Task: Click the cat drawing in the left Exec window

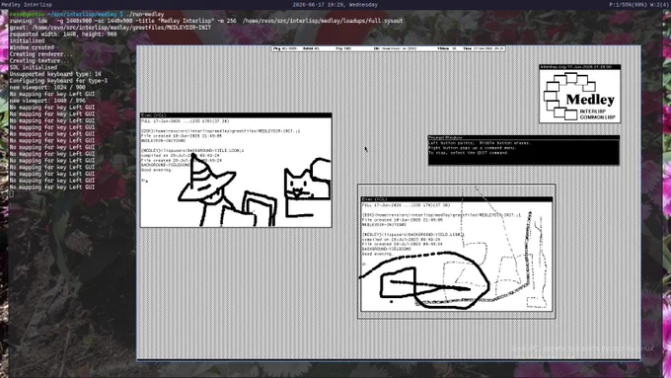Action: point(307,186)
